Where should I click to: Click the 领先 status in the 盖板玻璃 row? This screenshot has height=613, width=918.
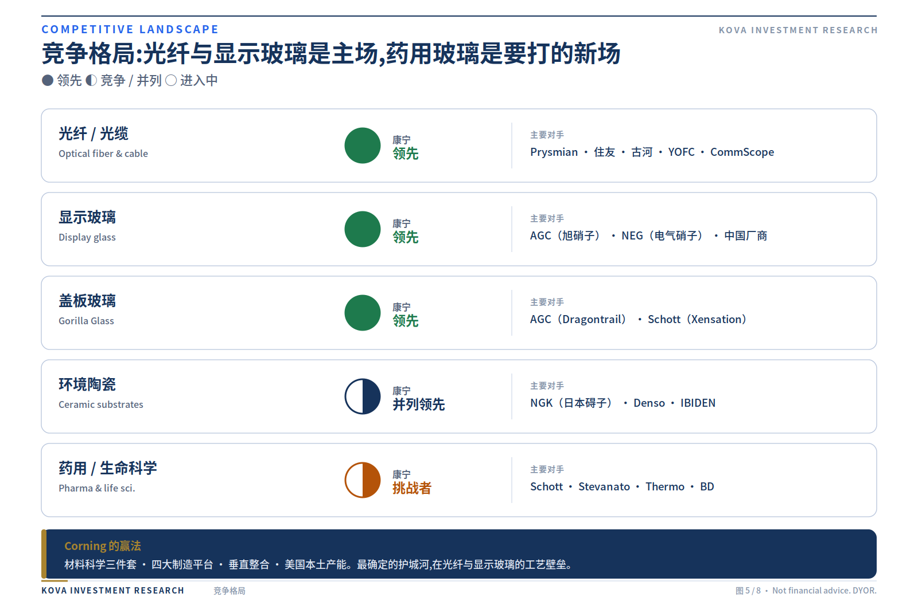[x=406, y=321]
